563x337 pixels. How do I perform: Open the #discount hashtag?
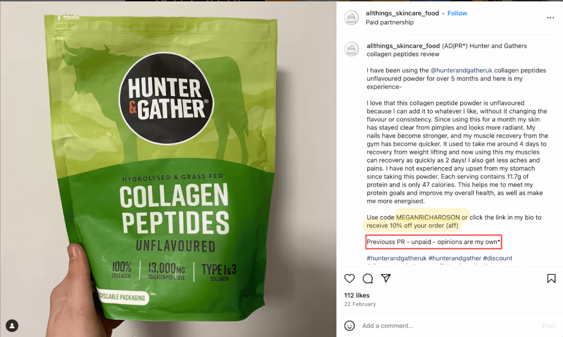tap(498, 258)
